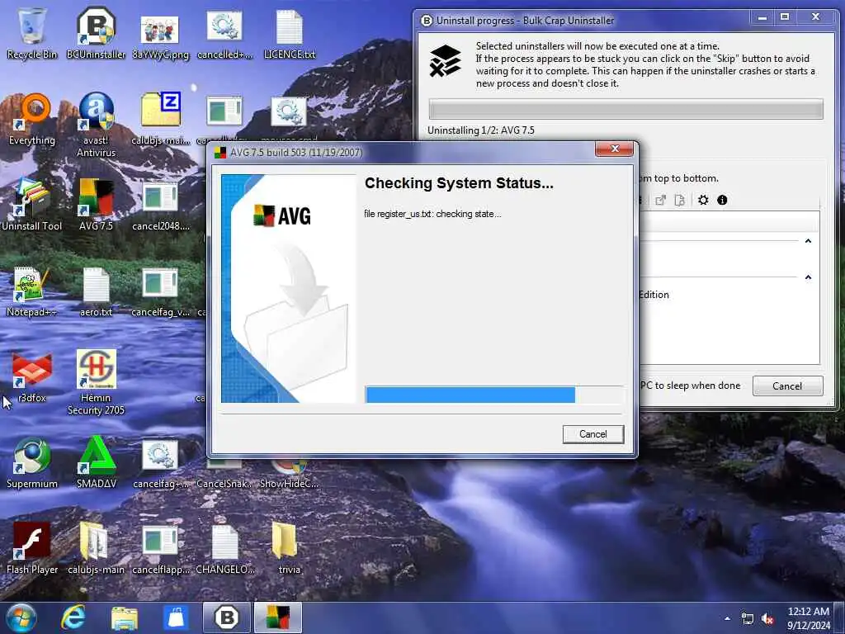The height and width of the screenshot is (634, 845).
Task: Select the AVG 7.5 desktop shortcut
Action: (96, 206)
